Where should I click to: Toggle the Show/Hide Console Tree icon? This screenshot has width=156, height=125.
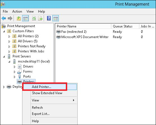point(25,18)
